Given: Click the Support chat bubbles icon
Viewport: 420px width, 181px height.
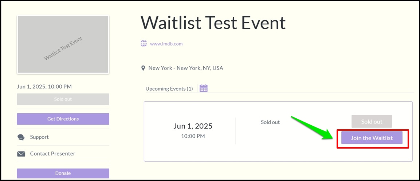Looking at the screenshot, I should (21, 137).
